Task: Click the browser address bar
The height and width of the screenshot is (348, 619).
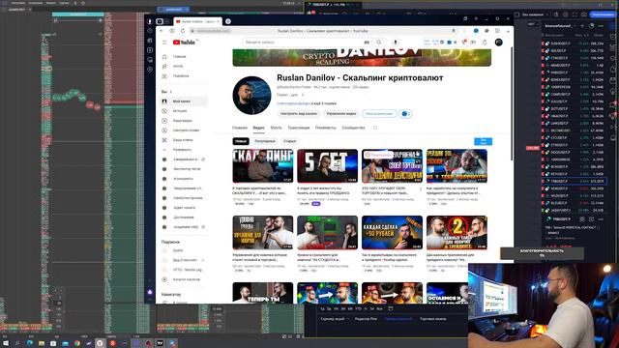Action: tap(324, 31)
